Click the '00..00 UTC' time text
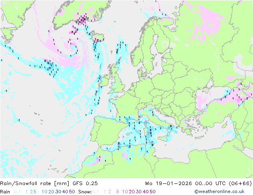Viewport: 253px width, 195px height. coord(210,183)
